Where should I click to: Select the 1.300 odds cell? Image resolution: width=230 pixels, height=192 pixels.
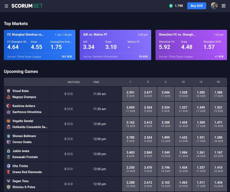(x=201, y=124)
